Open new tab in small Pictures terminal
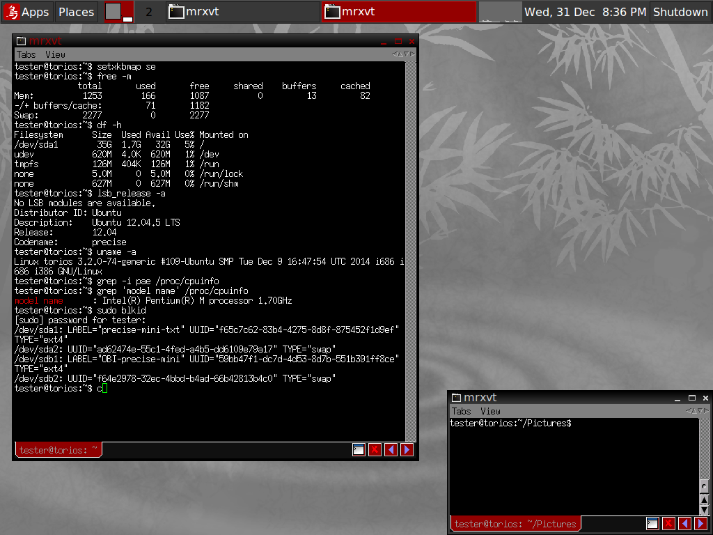The image size is (713, 535). click(x=652, y=524)
